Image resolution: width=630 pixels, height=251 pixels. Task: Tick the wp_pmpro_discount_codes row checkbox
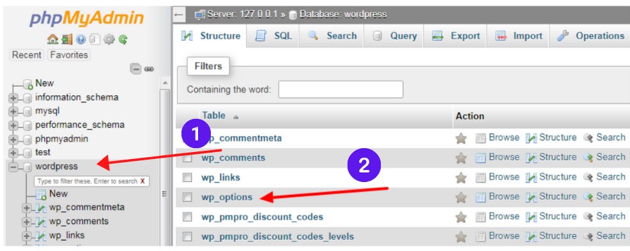(187, 217)
